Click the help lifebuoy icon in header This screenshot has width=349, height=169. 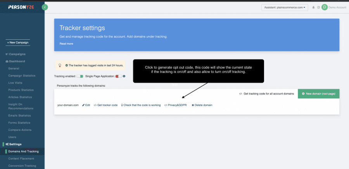click(x=318, y=7)
